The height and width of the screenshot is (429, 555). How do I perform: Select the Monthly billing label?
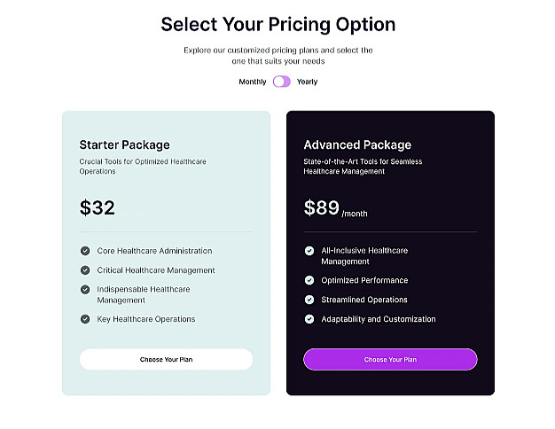click(252, 82)
